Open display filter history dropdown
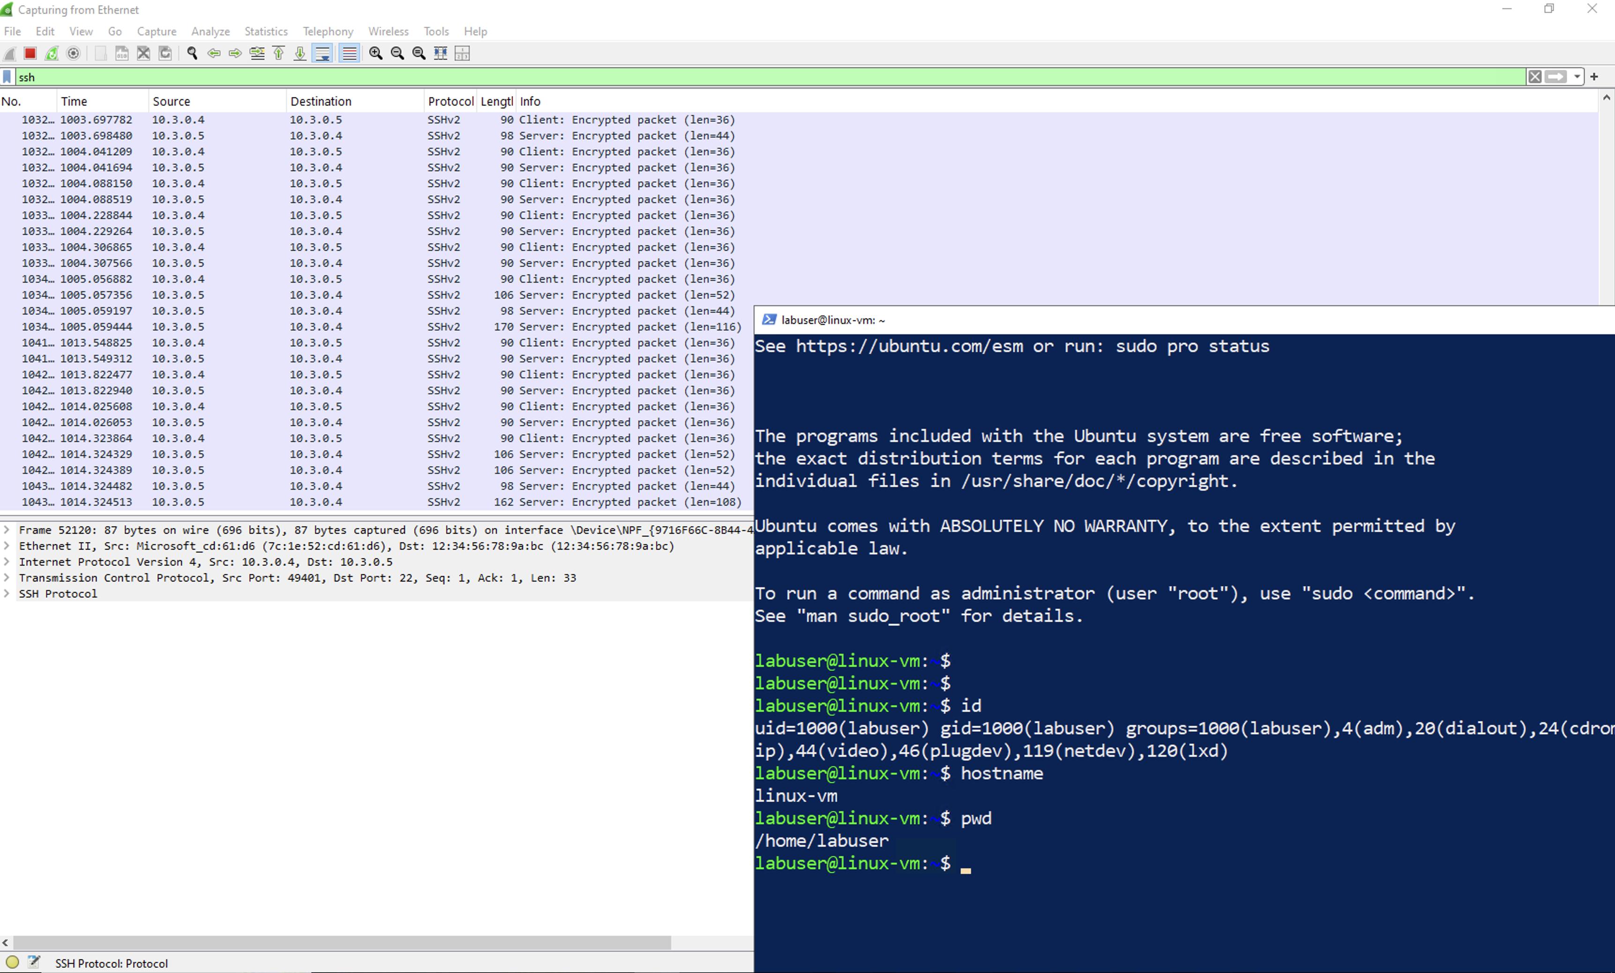 [1577, 77]
